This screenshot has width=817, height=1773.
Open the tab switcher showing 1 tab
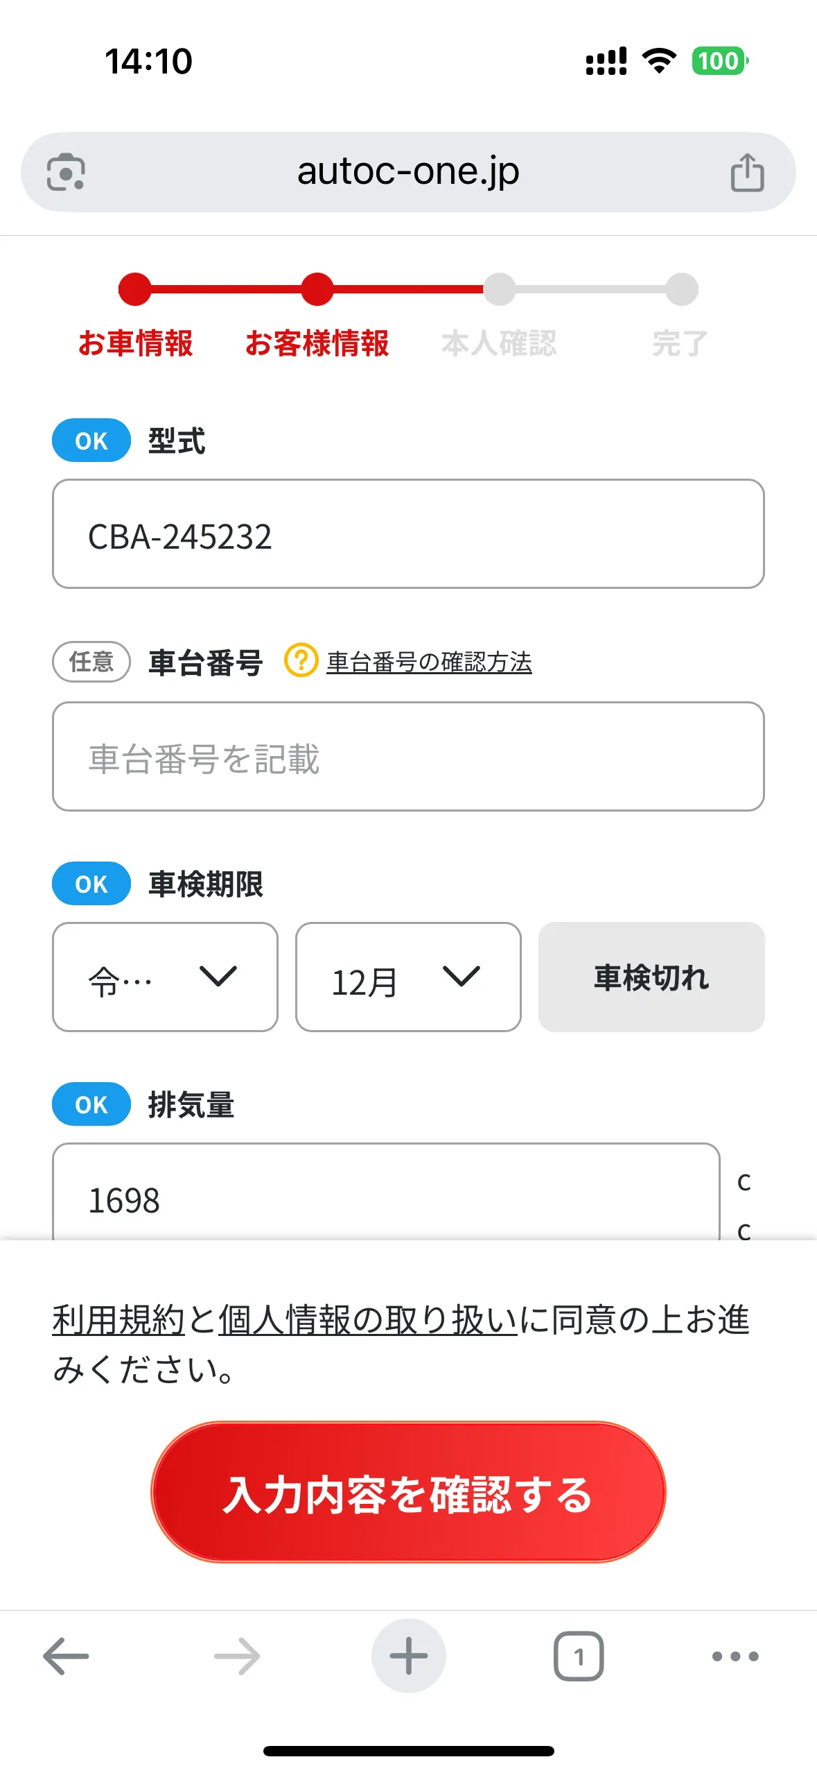[579, 1656]
